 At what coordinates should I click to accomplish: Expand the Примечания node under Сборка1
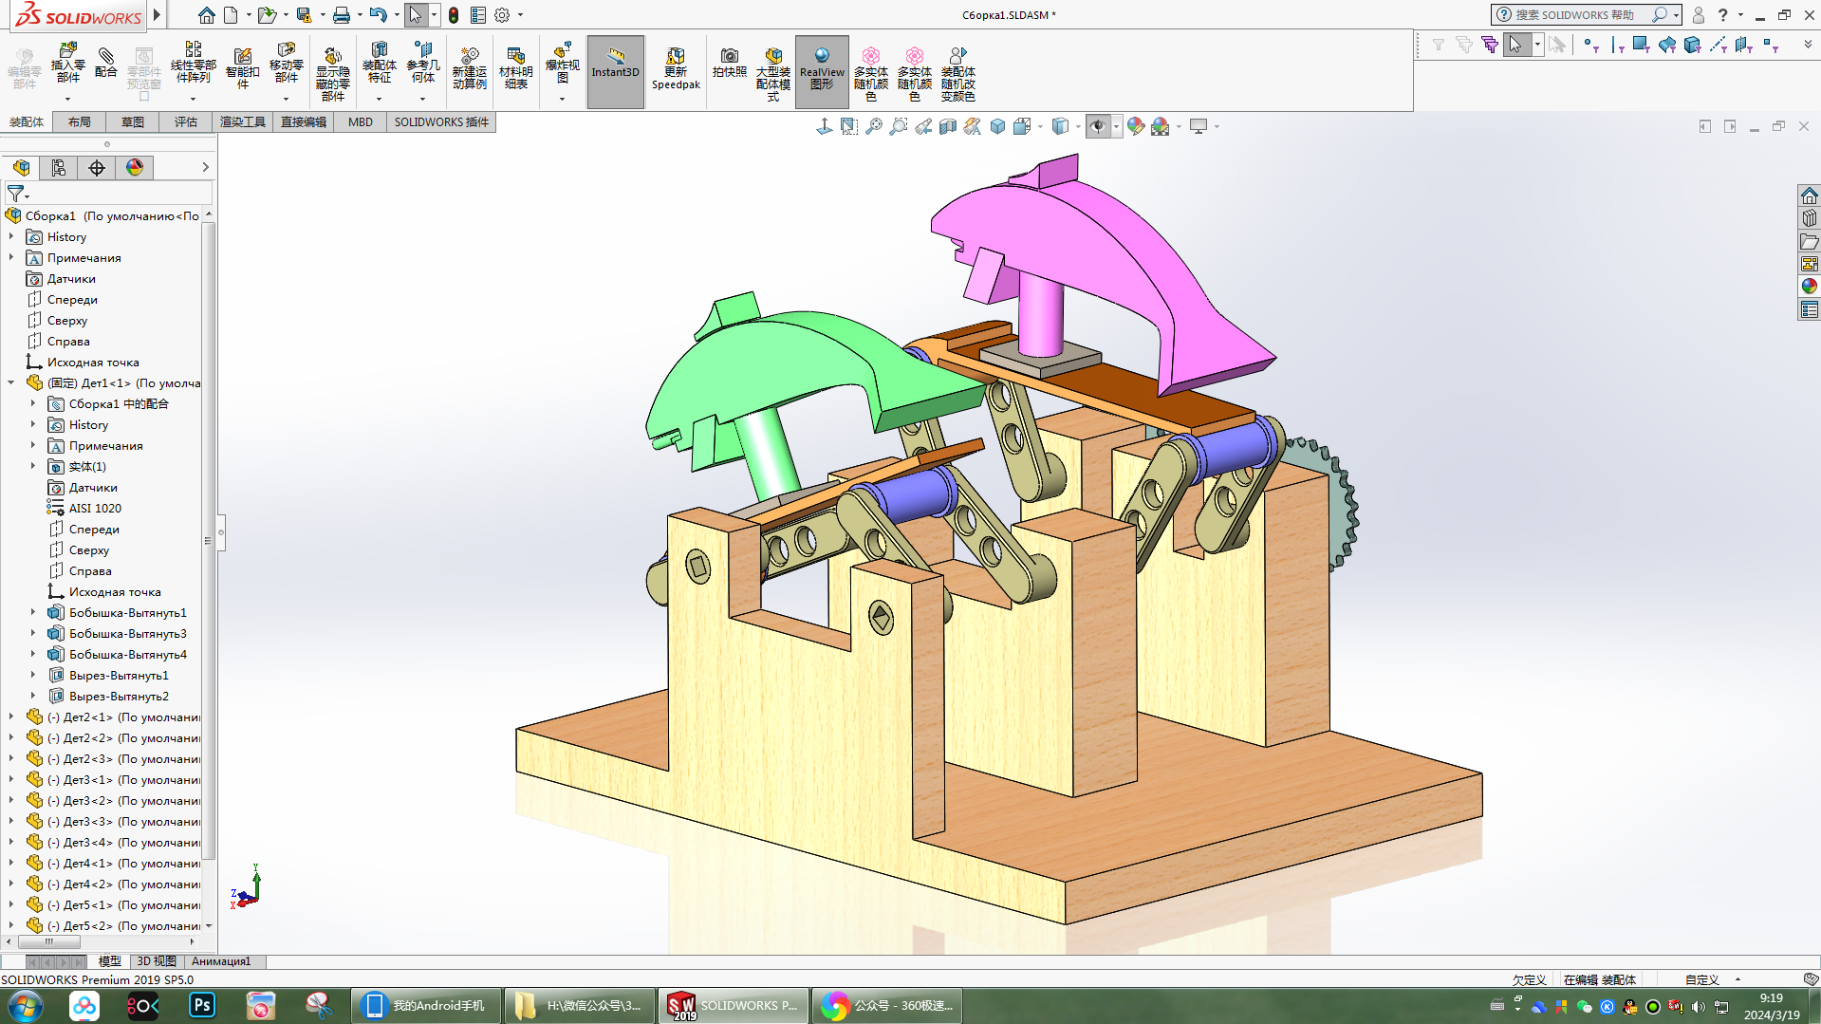pos(11,258)
